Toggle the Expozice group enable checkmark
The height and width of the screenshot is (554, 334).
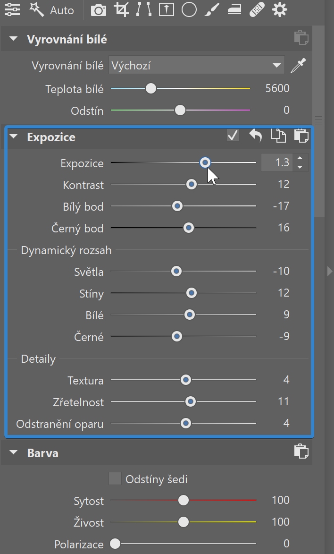[233, 136]
